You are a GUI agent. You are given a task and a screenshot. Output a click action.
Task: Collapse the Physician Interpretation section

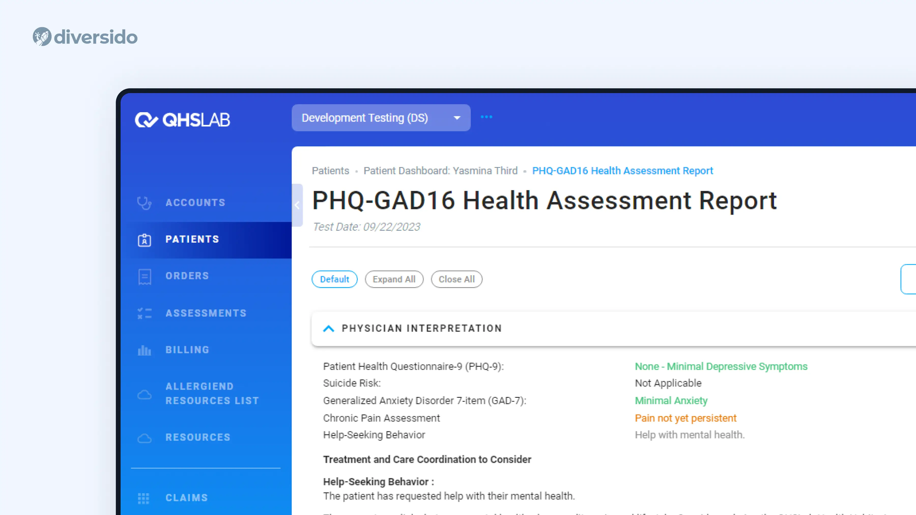coord(328,328)
